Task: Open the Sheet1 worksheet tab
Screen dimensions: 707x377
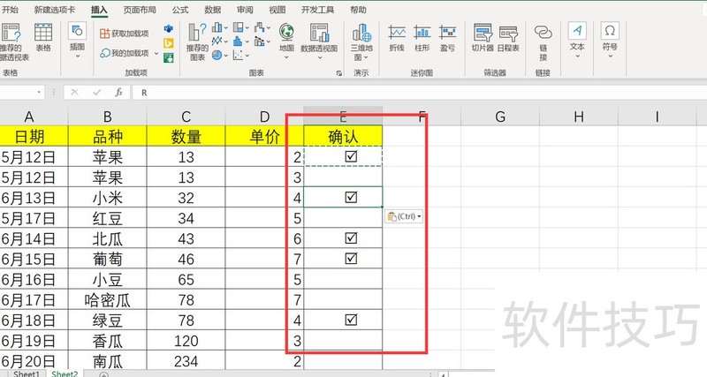Action: click(x=26, y=373)
